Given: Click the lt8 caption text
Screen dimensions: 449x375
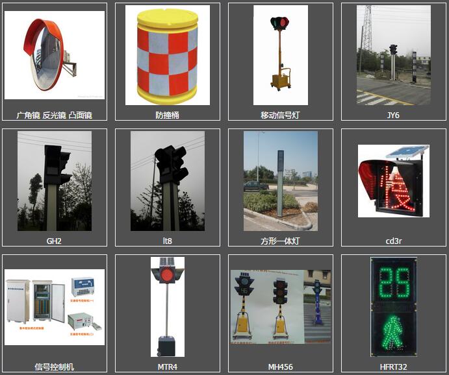Looking at the screenshot, I should click(168, 241).
